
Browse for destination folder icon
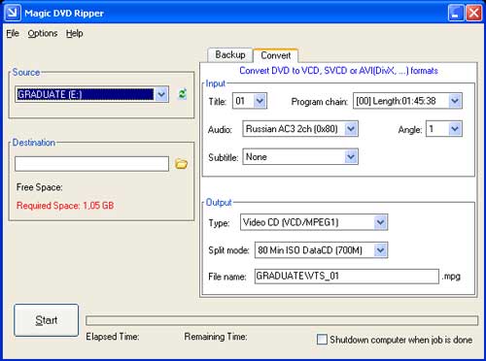pos(181,164)
